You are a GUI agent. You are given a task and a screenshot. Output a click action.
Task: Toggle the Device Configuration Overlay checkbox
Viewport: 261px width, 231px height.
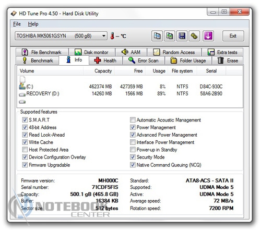click(x=25, y=157)
